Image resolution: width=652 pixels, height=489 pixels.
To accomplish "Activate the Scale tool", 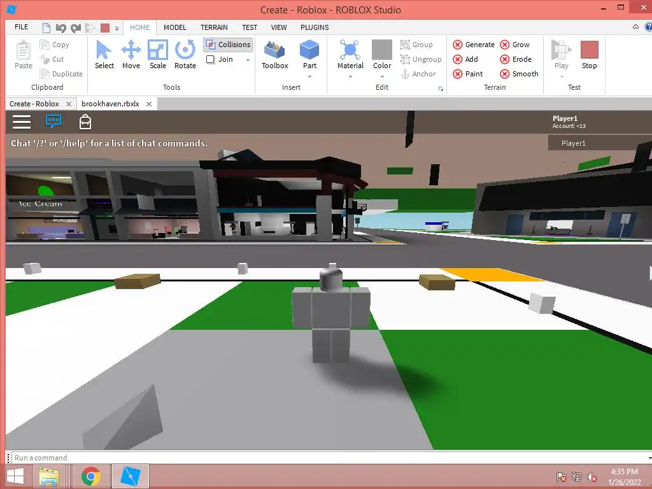I will (158, 55).
